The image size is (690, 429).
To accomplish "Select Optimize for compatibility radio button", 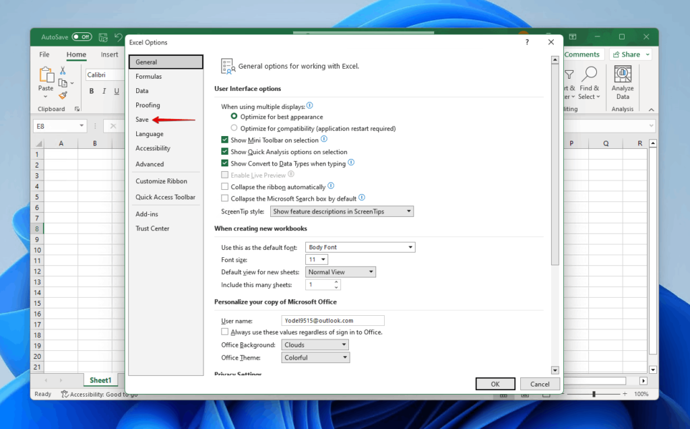I will pyautogui.click(x=234, y=128).
